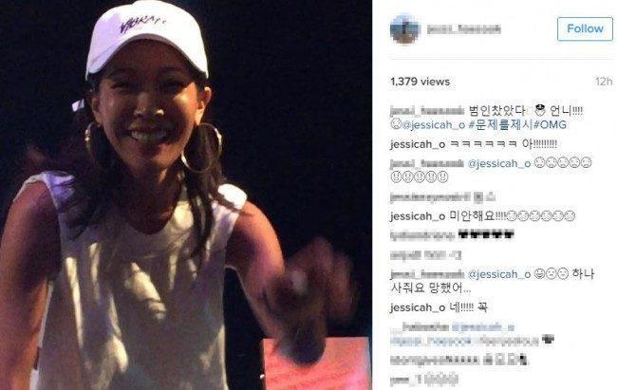The width and height of the screenshot is (617, 390).
Task: Click the police officer emoji after 범인찾았다
Action: 539,110
